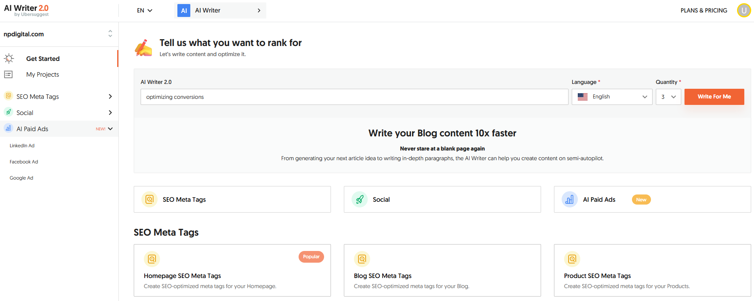The width and height of the screenshot is (754, 301).
Task: Open the Social category card
Action: (x=442, y=199)
